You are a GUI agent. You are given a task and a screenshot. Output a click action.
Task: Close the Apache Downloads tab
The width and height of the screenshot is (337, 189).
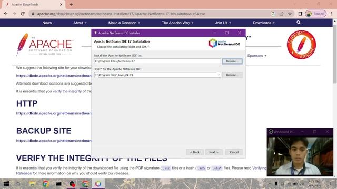[61, 4]
